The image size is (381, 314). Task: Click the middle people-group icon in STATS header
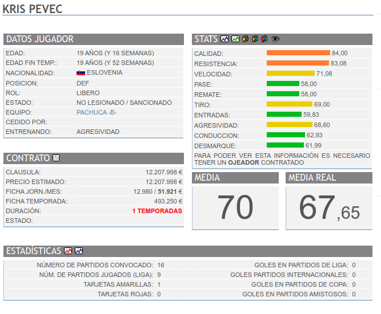(x=254, y=39)
